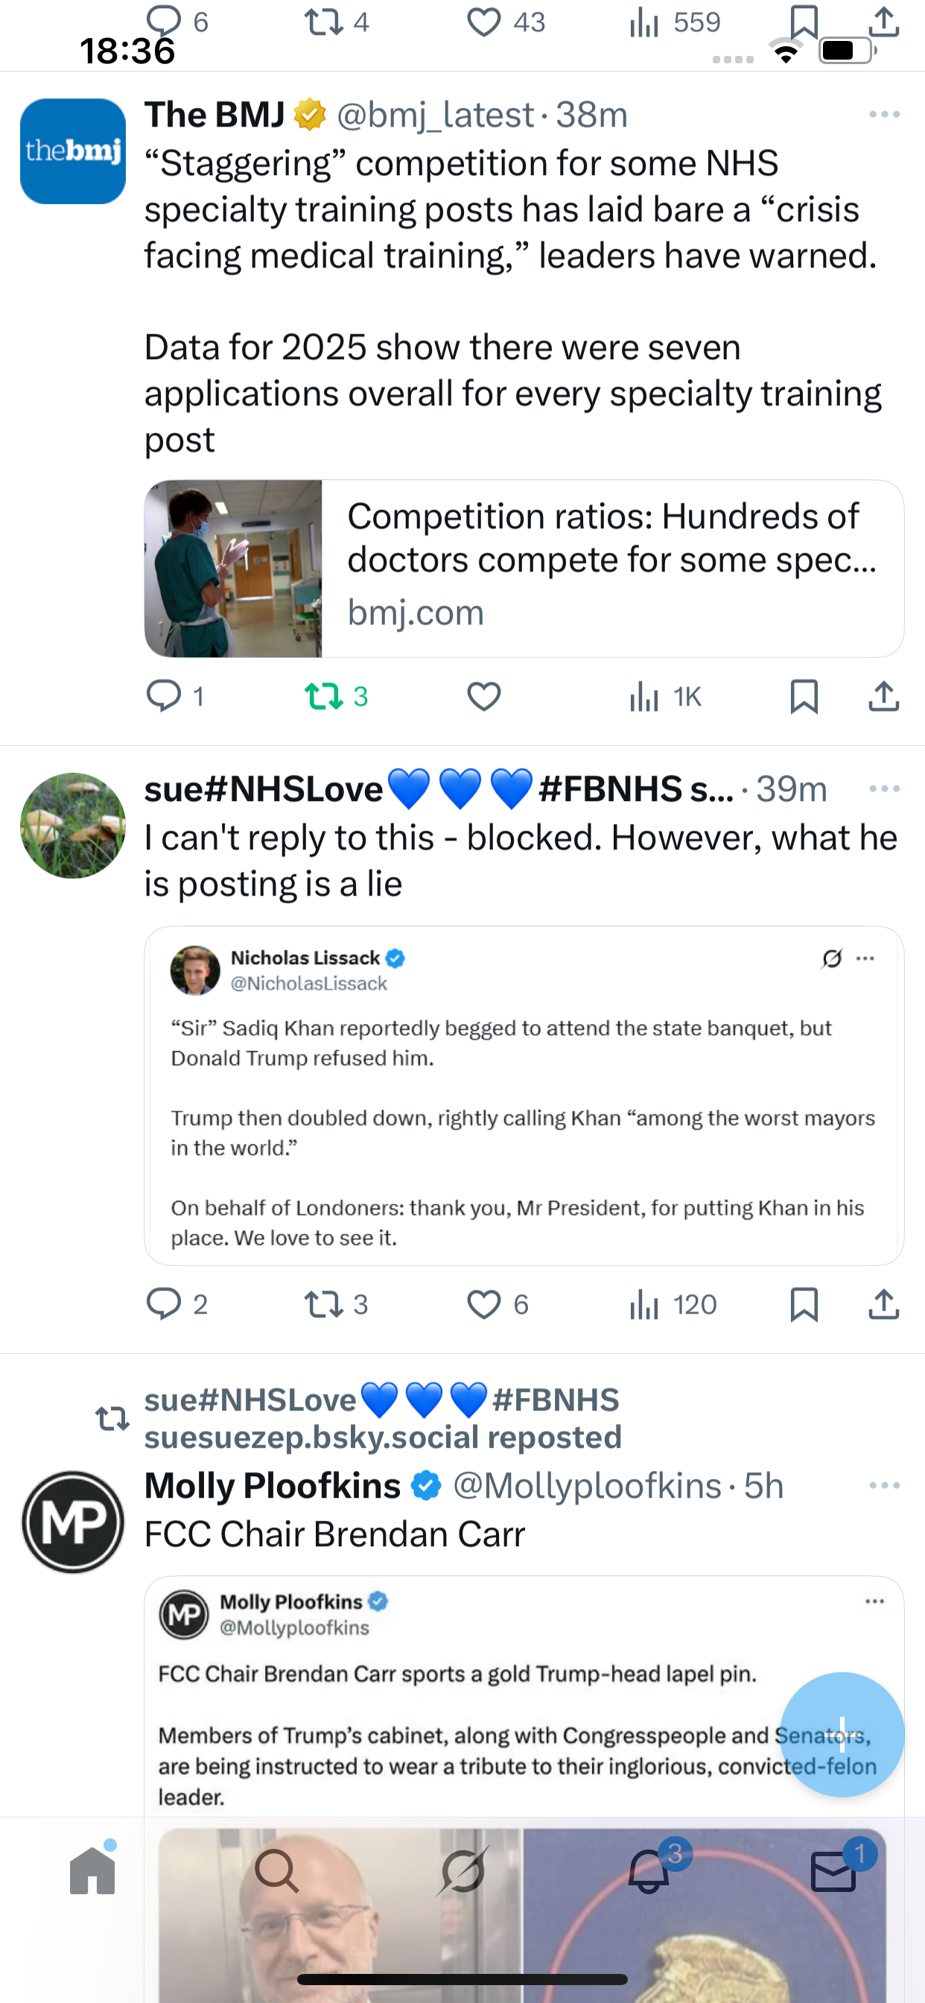Like The BMJ tweet
925x2003 pixels.
click(483, 696)
